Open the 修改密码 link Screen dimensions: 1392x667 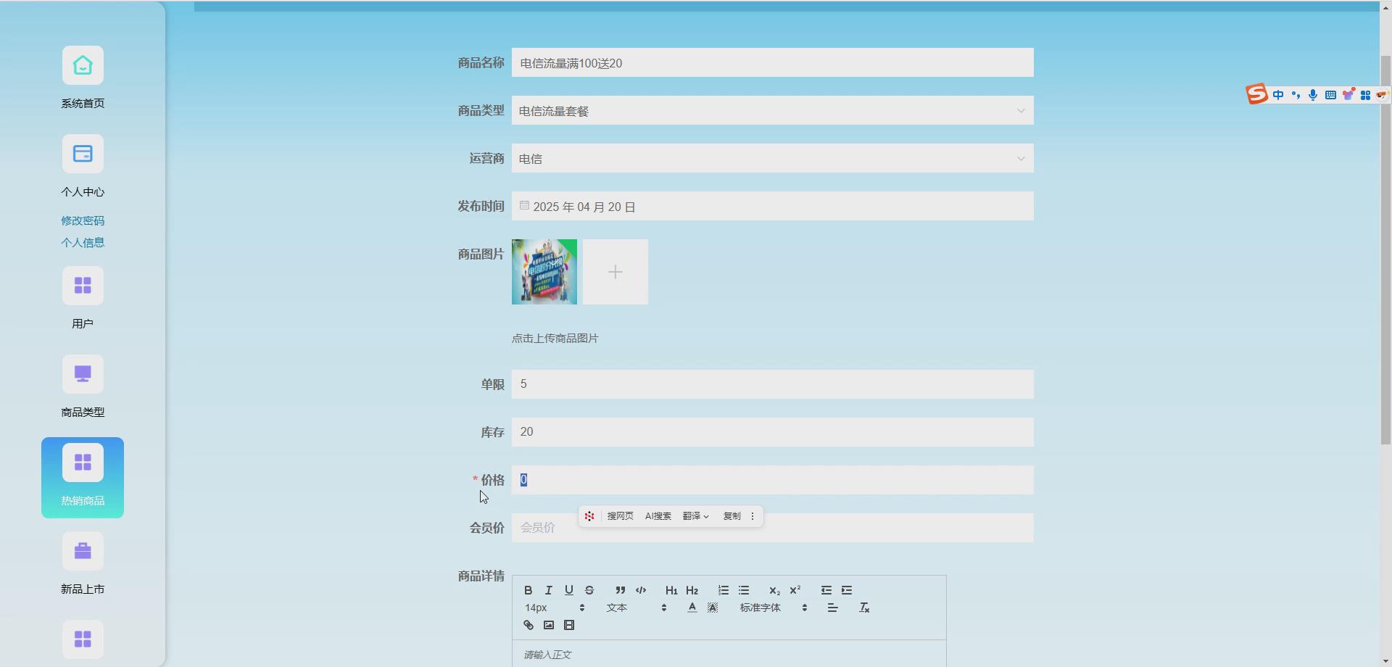click(x=83, y=220)
